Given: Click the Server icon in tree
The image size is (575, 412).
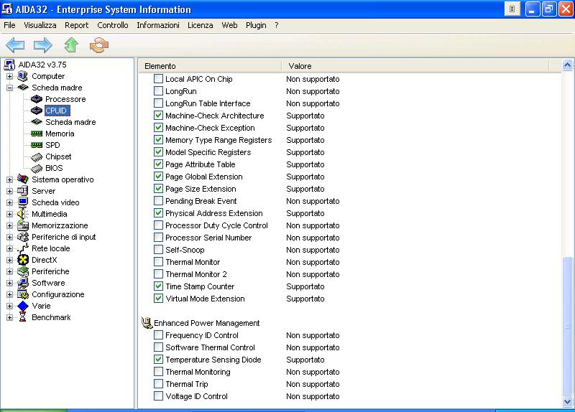Looking at the screenshot, I should tap(23, 191).
